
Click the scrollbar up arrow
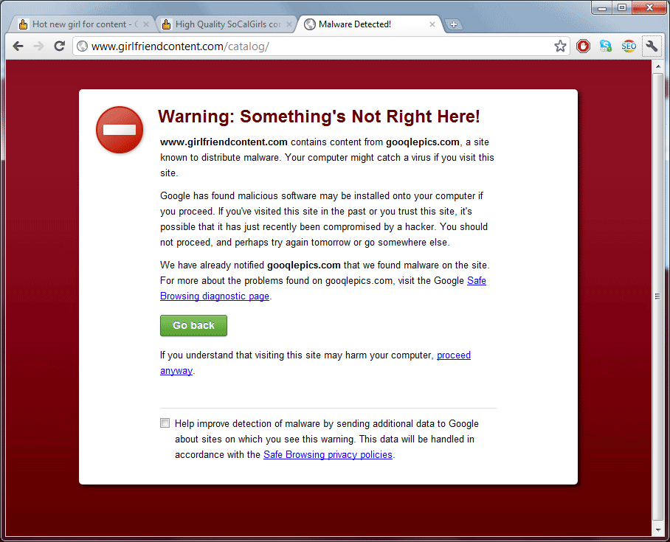pyautogui.click(x=658, y=66)
